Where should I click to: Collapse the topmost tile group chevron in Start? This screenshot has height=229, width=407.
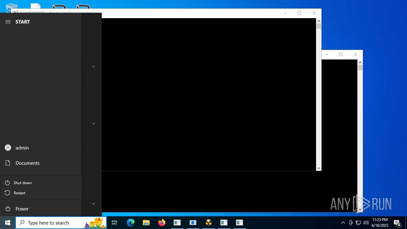pyautogui.click(x=93, y=66)
